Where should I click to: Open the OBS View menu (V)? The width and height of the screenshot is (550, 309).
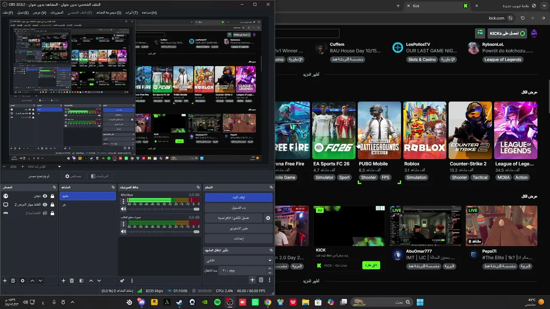point(40,13)
